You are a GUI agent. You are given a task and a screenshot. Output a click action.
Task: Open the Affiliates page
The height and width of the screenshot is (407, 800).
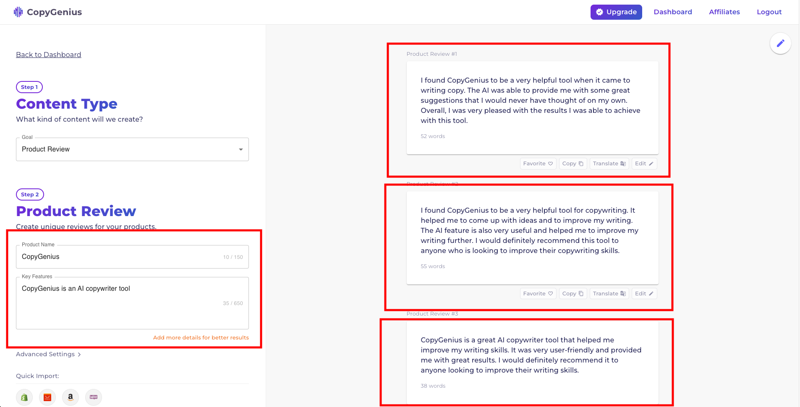click(724, 12)
